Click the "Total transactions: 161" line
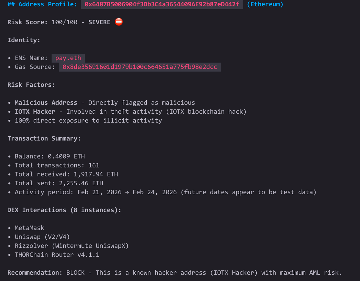360x281 pixels. coord(57,165)
